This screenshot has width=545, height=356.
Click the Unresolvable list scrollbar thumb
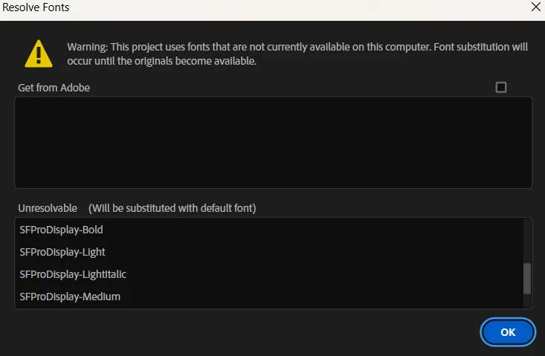coord(527,279)
